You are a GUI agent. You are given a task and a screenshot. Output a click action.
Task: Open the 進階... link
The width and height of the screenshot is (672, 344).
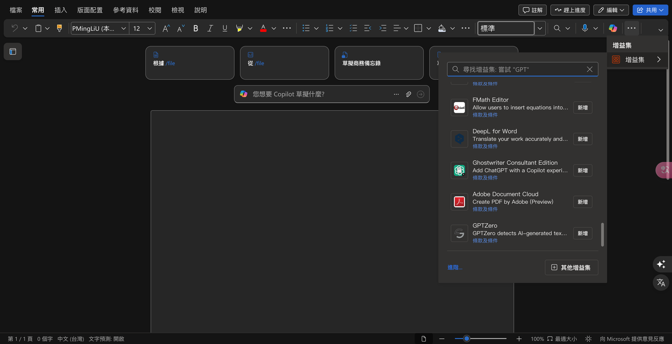[455, 268]
